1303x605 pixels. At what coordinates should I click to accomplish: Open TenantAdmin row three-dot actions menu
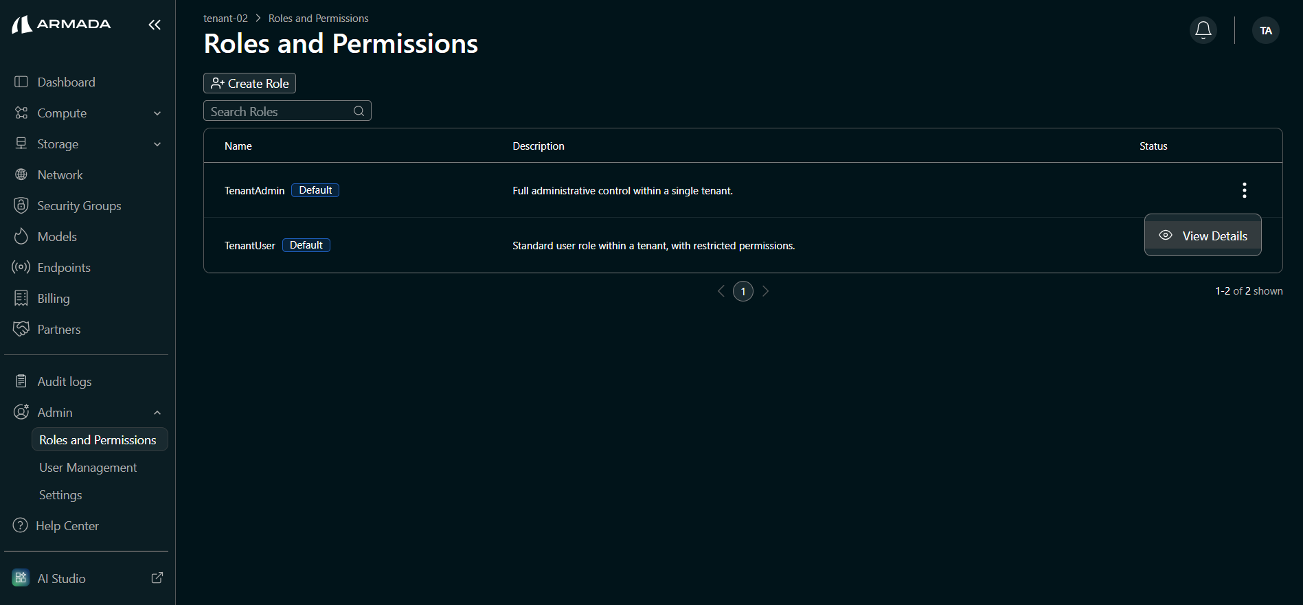pos(1245,190)
